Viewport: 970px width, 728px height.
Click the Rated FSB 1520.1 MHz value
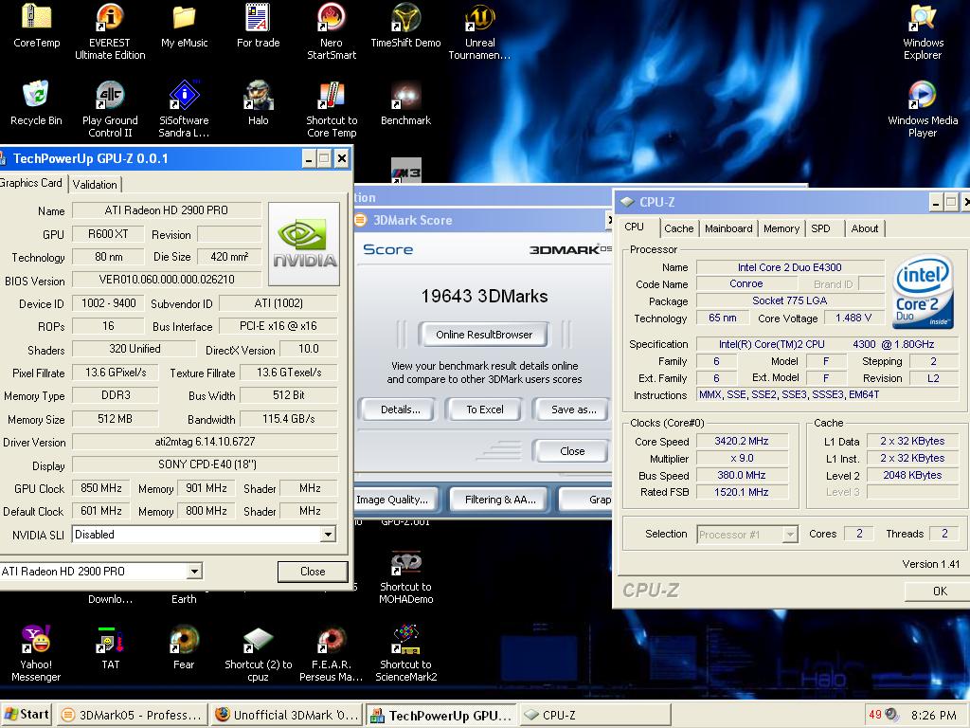click(742, 492)
